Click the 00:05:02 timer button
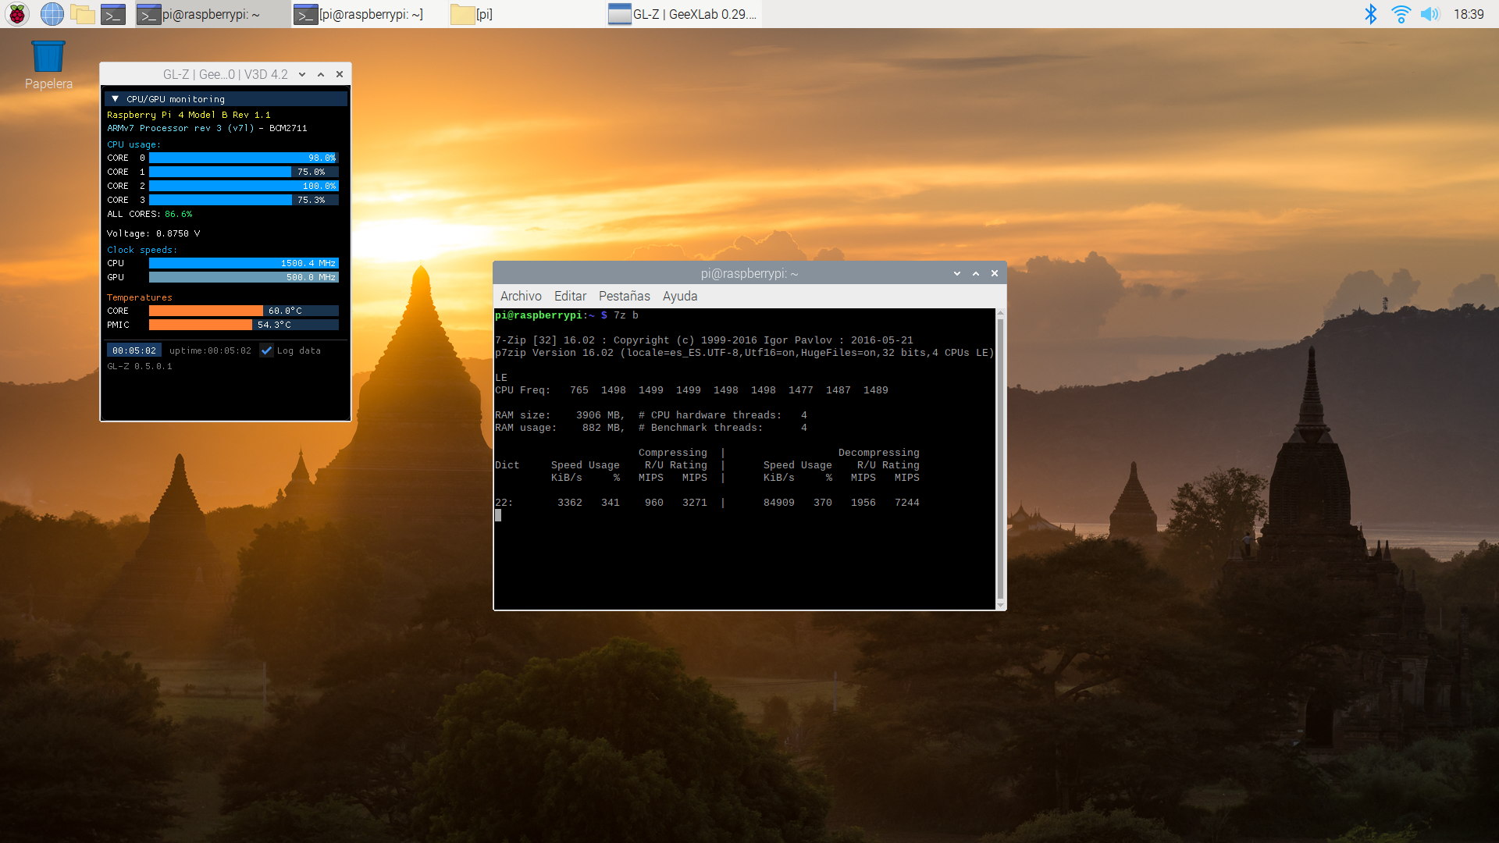Image resolution: width=1499 pixels, height=843 pixels. pyautogui.click(x=134, y=350)
